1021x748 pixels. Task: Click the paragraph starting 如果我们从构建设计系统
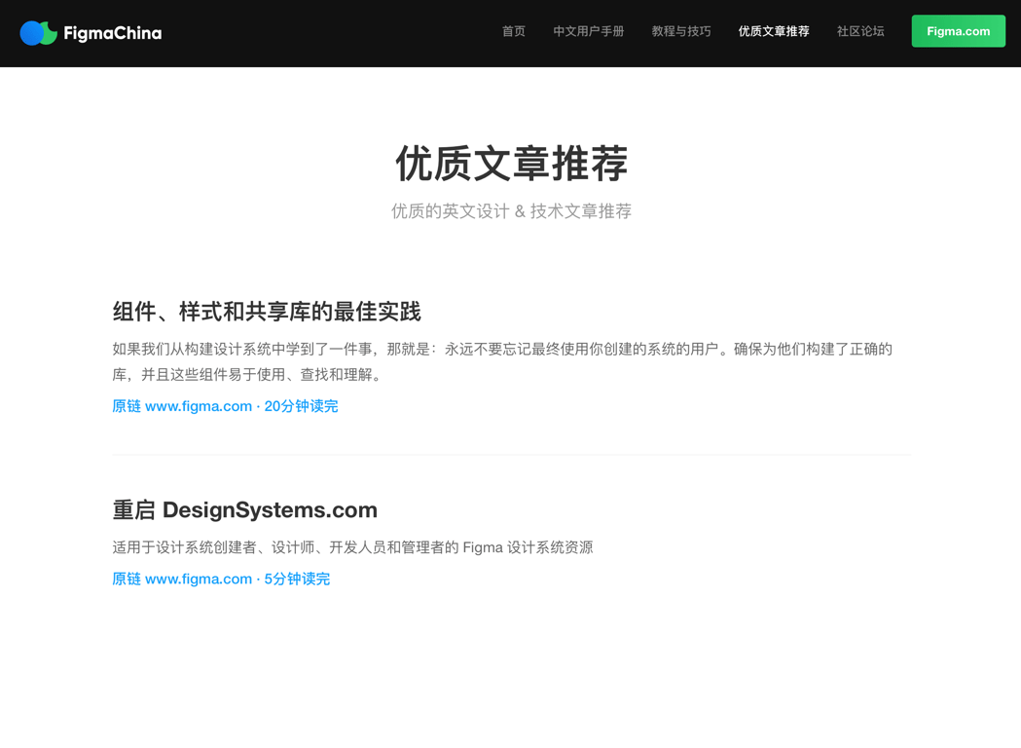click(x=502, y=361)
